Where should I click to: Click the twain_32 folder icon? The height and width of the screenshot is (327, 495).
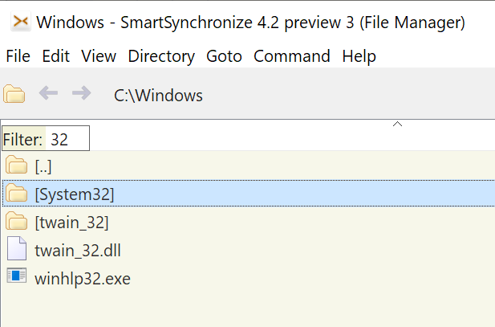coord(17,222)
